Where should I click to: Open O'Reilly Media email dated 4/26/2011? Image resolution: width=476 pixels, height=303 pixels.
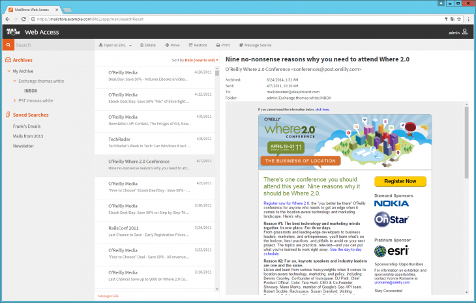[155, 77]
